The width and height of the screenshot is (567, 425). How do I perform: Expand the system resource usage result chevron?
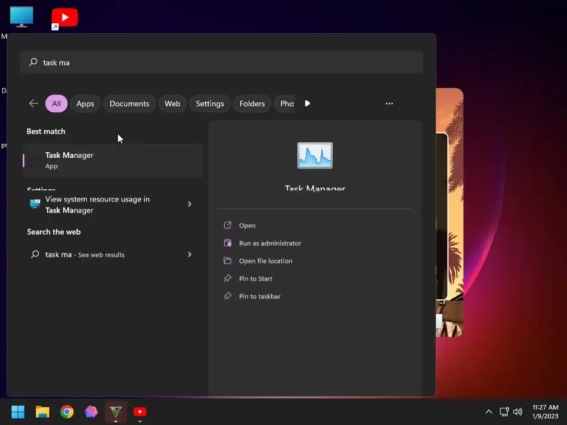(x=189, y=204)
